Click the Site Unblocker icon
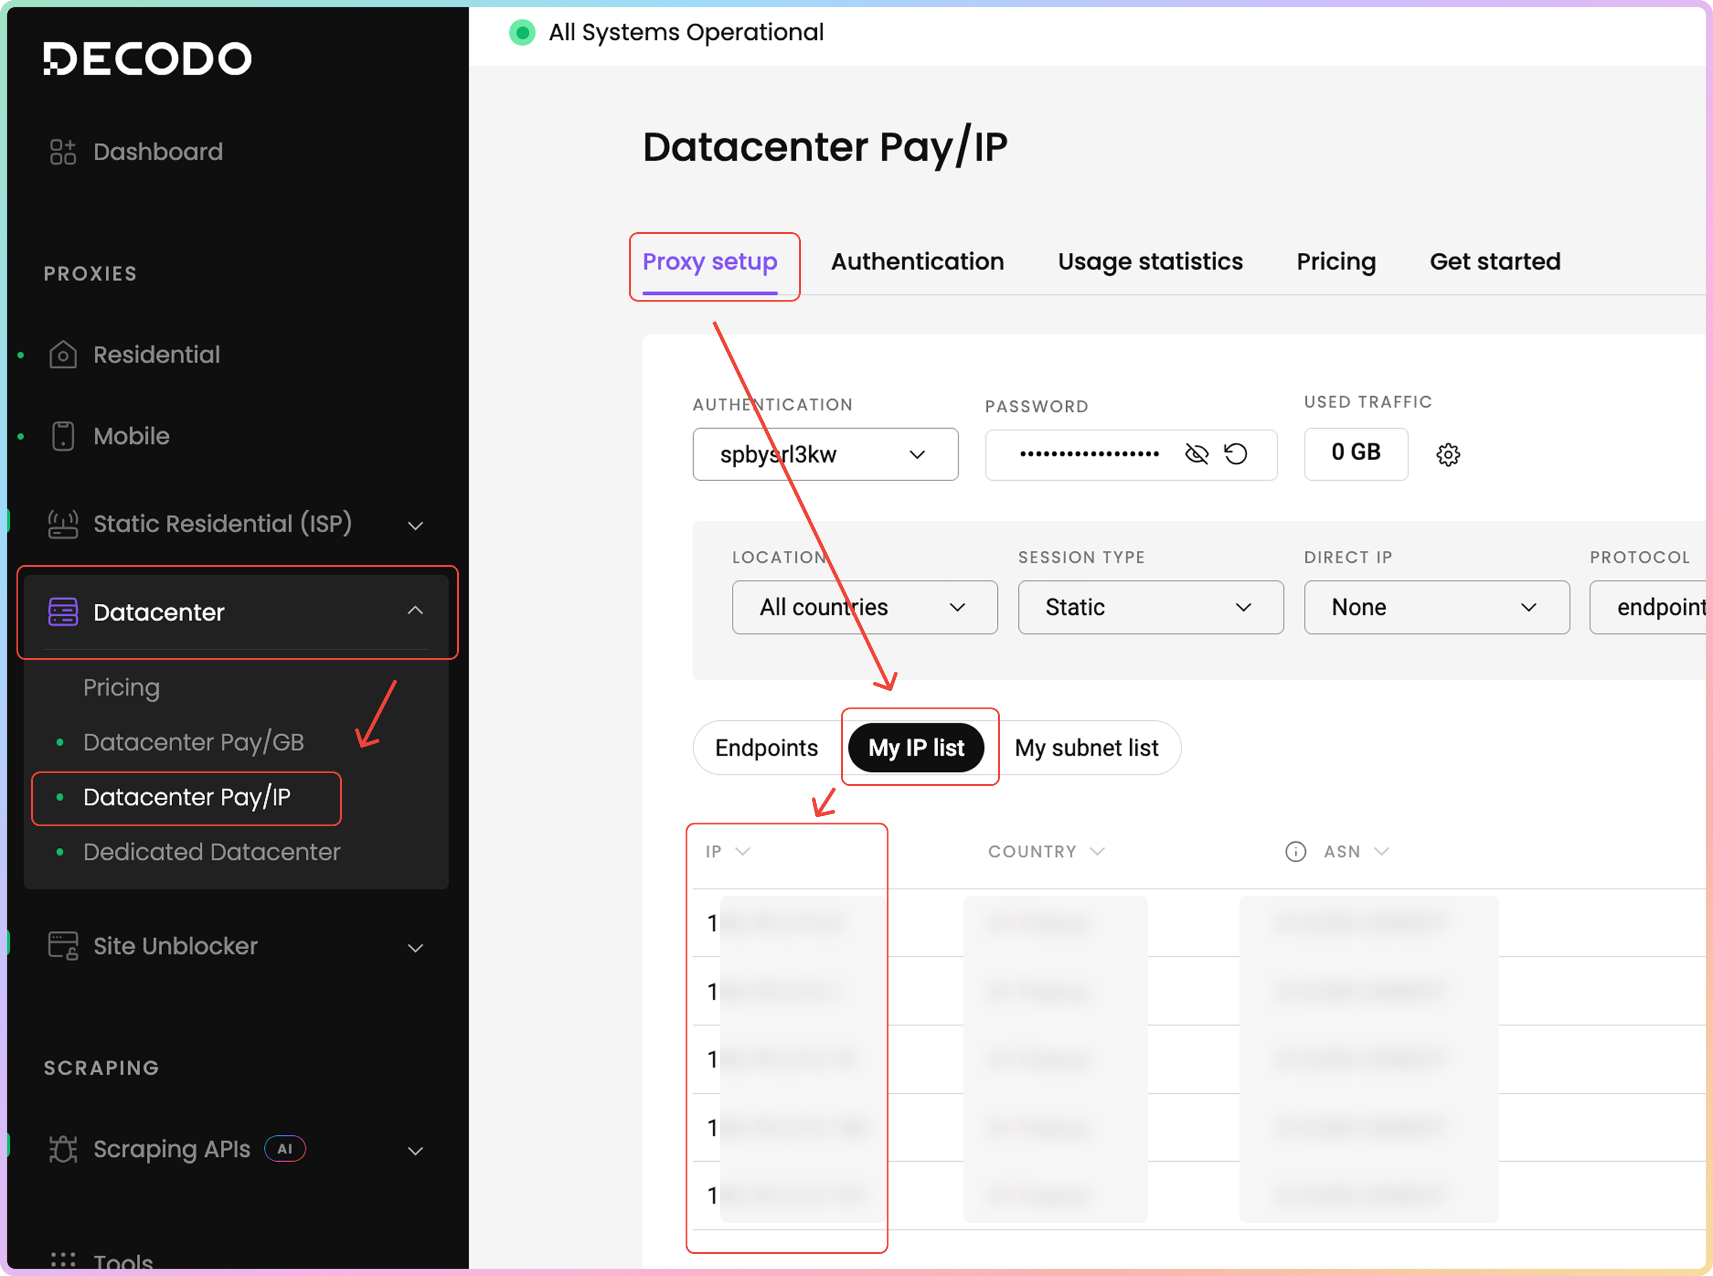This screenshot has width=1713, height=1276. point(63,946)
